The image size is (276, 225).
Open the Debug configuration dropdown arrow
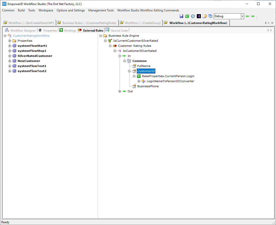click(242, 16)
